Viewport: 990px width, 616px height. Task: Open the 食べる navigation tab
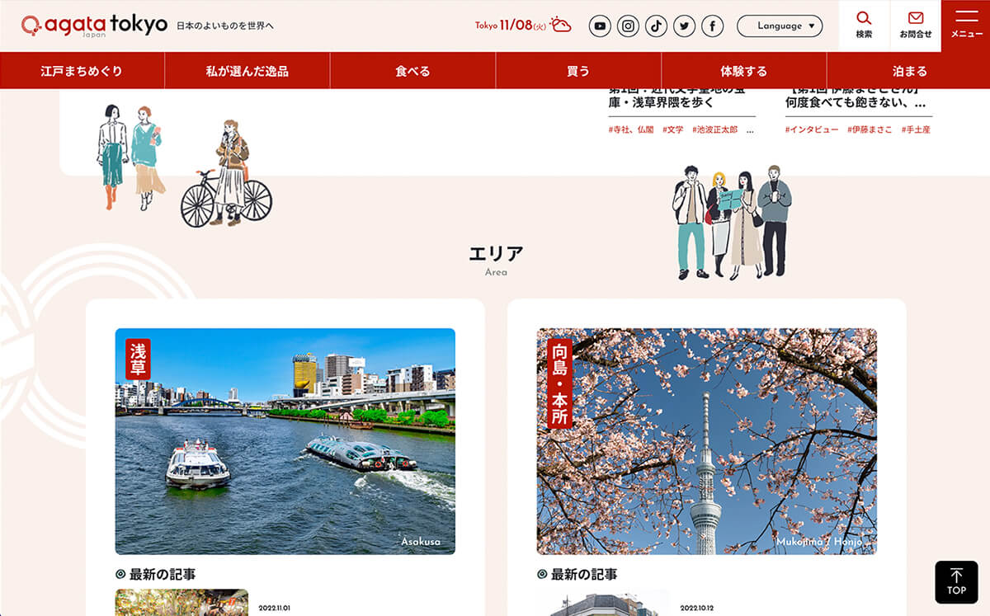pos(412,71)
